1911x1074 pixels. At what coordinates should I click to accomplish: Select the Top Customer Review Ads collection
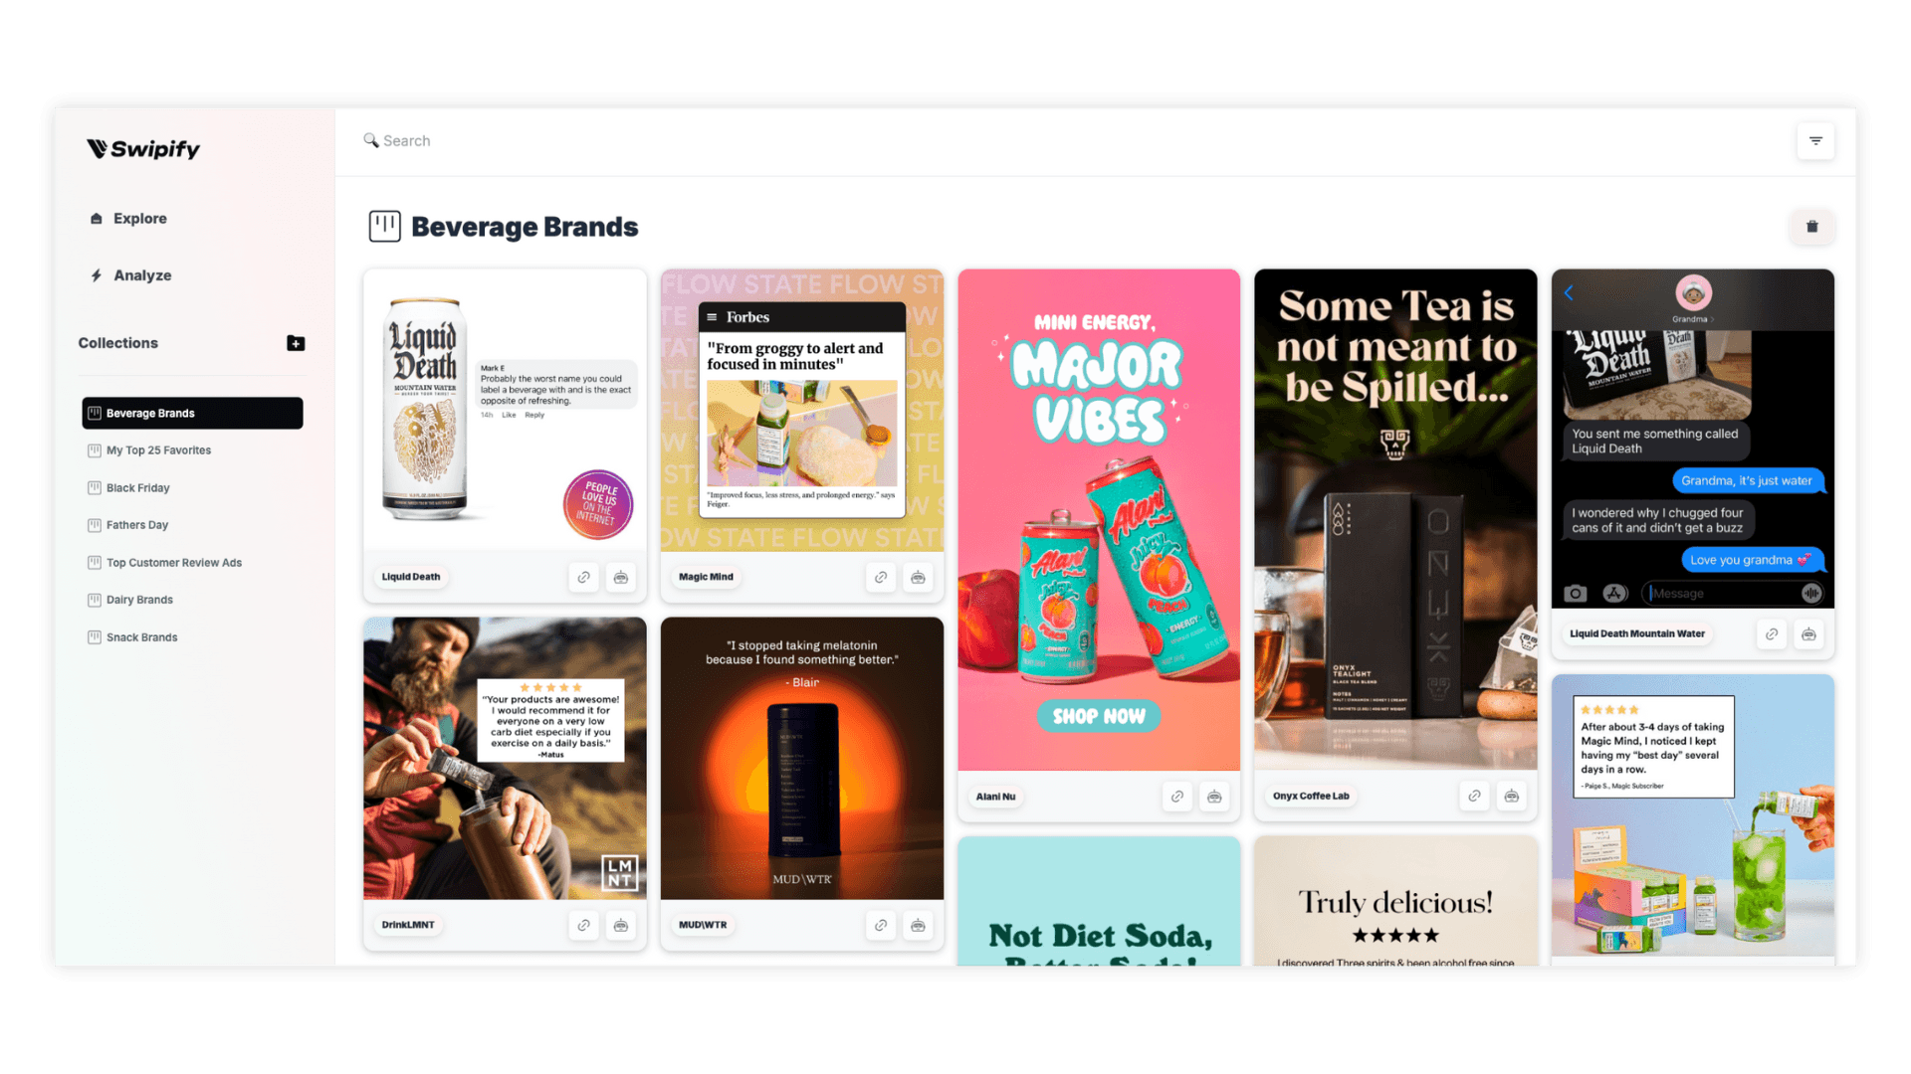[x=173, y=561]
